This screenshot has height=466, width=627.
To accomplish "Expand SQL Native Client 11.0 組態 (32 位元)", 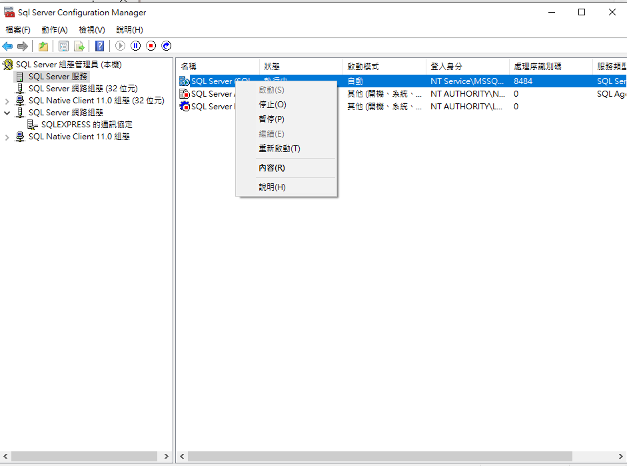I will click(x=7, y=101).
